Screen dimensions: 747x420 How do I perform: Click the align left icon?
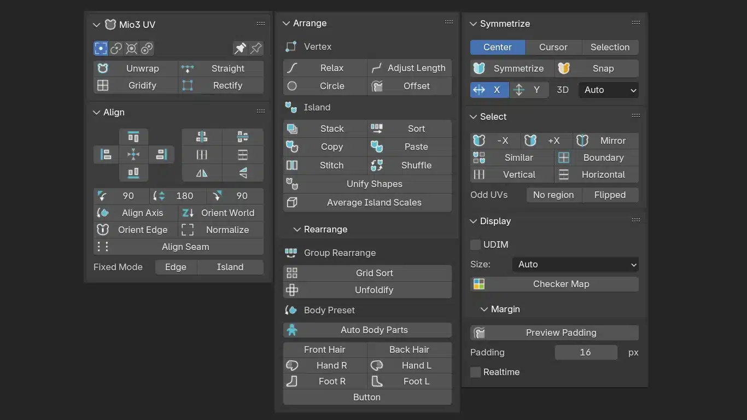[106, 155]
